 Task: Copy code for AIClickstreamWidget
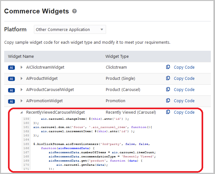click(x=184, y=67)
